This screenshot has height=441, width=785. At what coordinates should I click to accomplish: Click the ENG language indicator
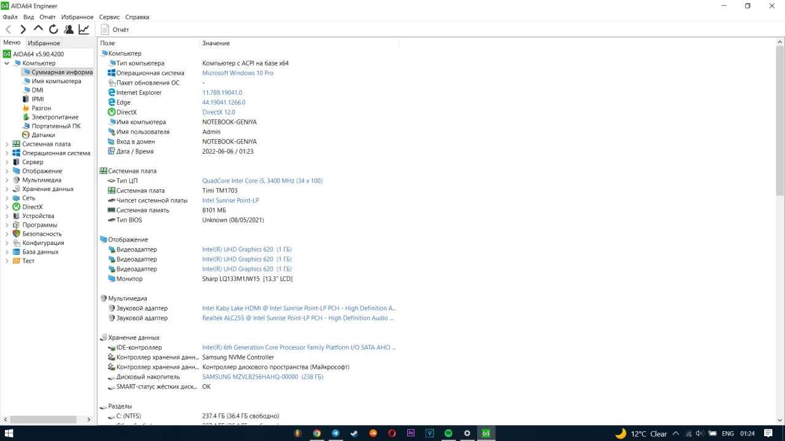[x=727, y=434]
